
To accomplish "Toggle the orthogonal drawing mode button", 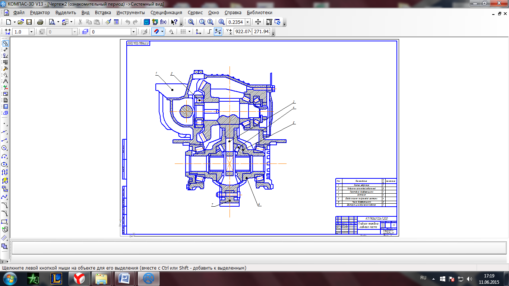I will (209, 32).
